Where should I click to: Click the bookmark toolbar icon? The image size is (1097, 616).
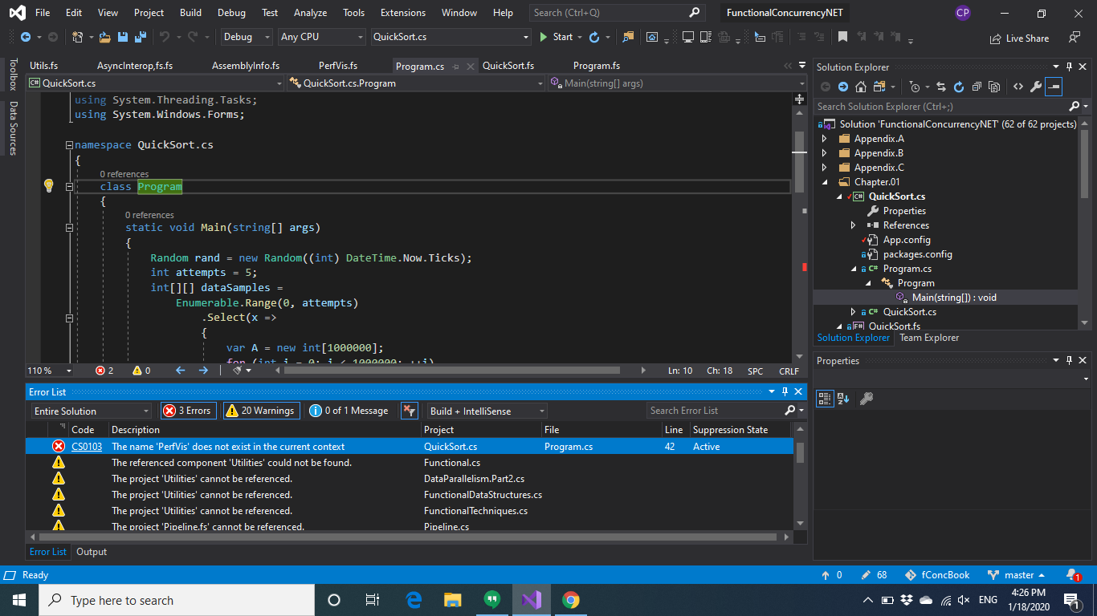tap(842, 37)
